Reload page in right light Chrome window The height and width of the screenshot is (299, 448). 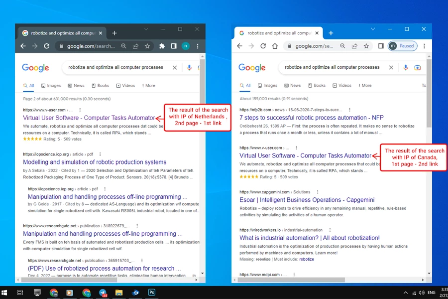263,46
